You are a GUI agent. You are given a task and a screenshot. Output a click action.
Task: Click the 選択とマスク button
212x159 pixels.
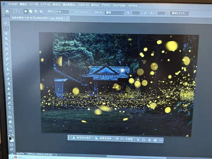(x=179, y=13)
